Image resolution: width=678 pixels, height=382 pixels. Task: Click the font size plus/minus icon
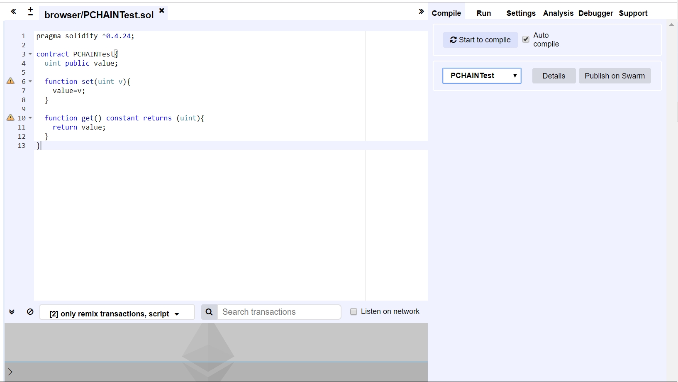[x=30, y=11]
